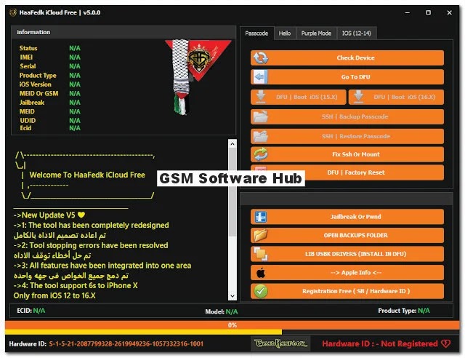465x358 pixels.
Task: Click the log panel scrollbar thumb
Action: [x=232, y=191]
